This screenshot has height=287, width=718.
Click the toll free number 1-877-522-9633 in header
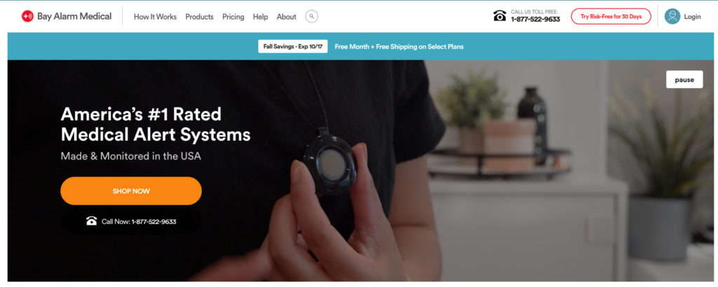coord(535,20)
